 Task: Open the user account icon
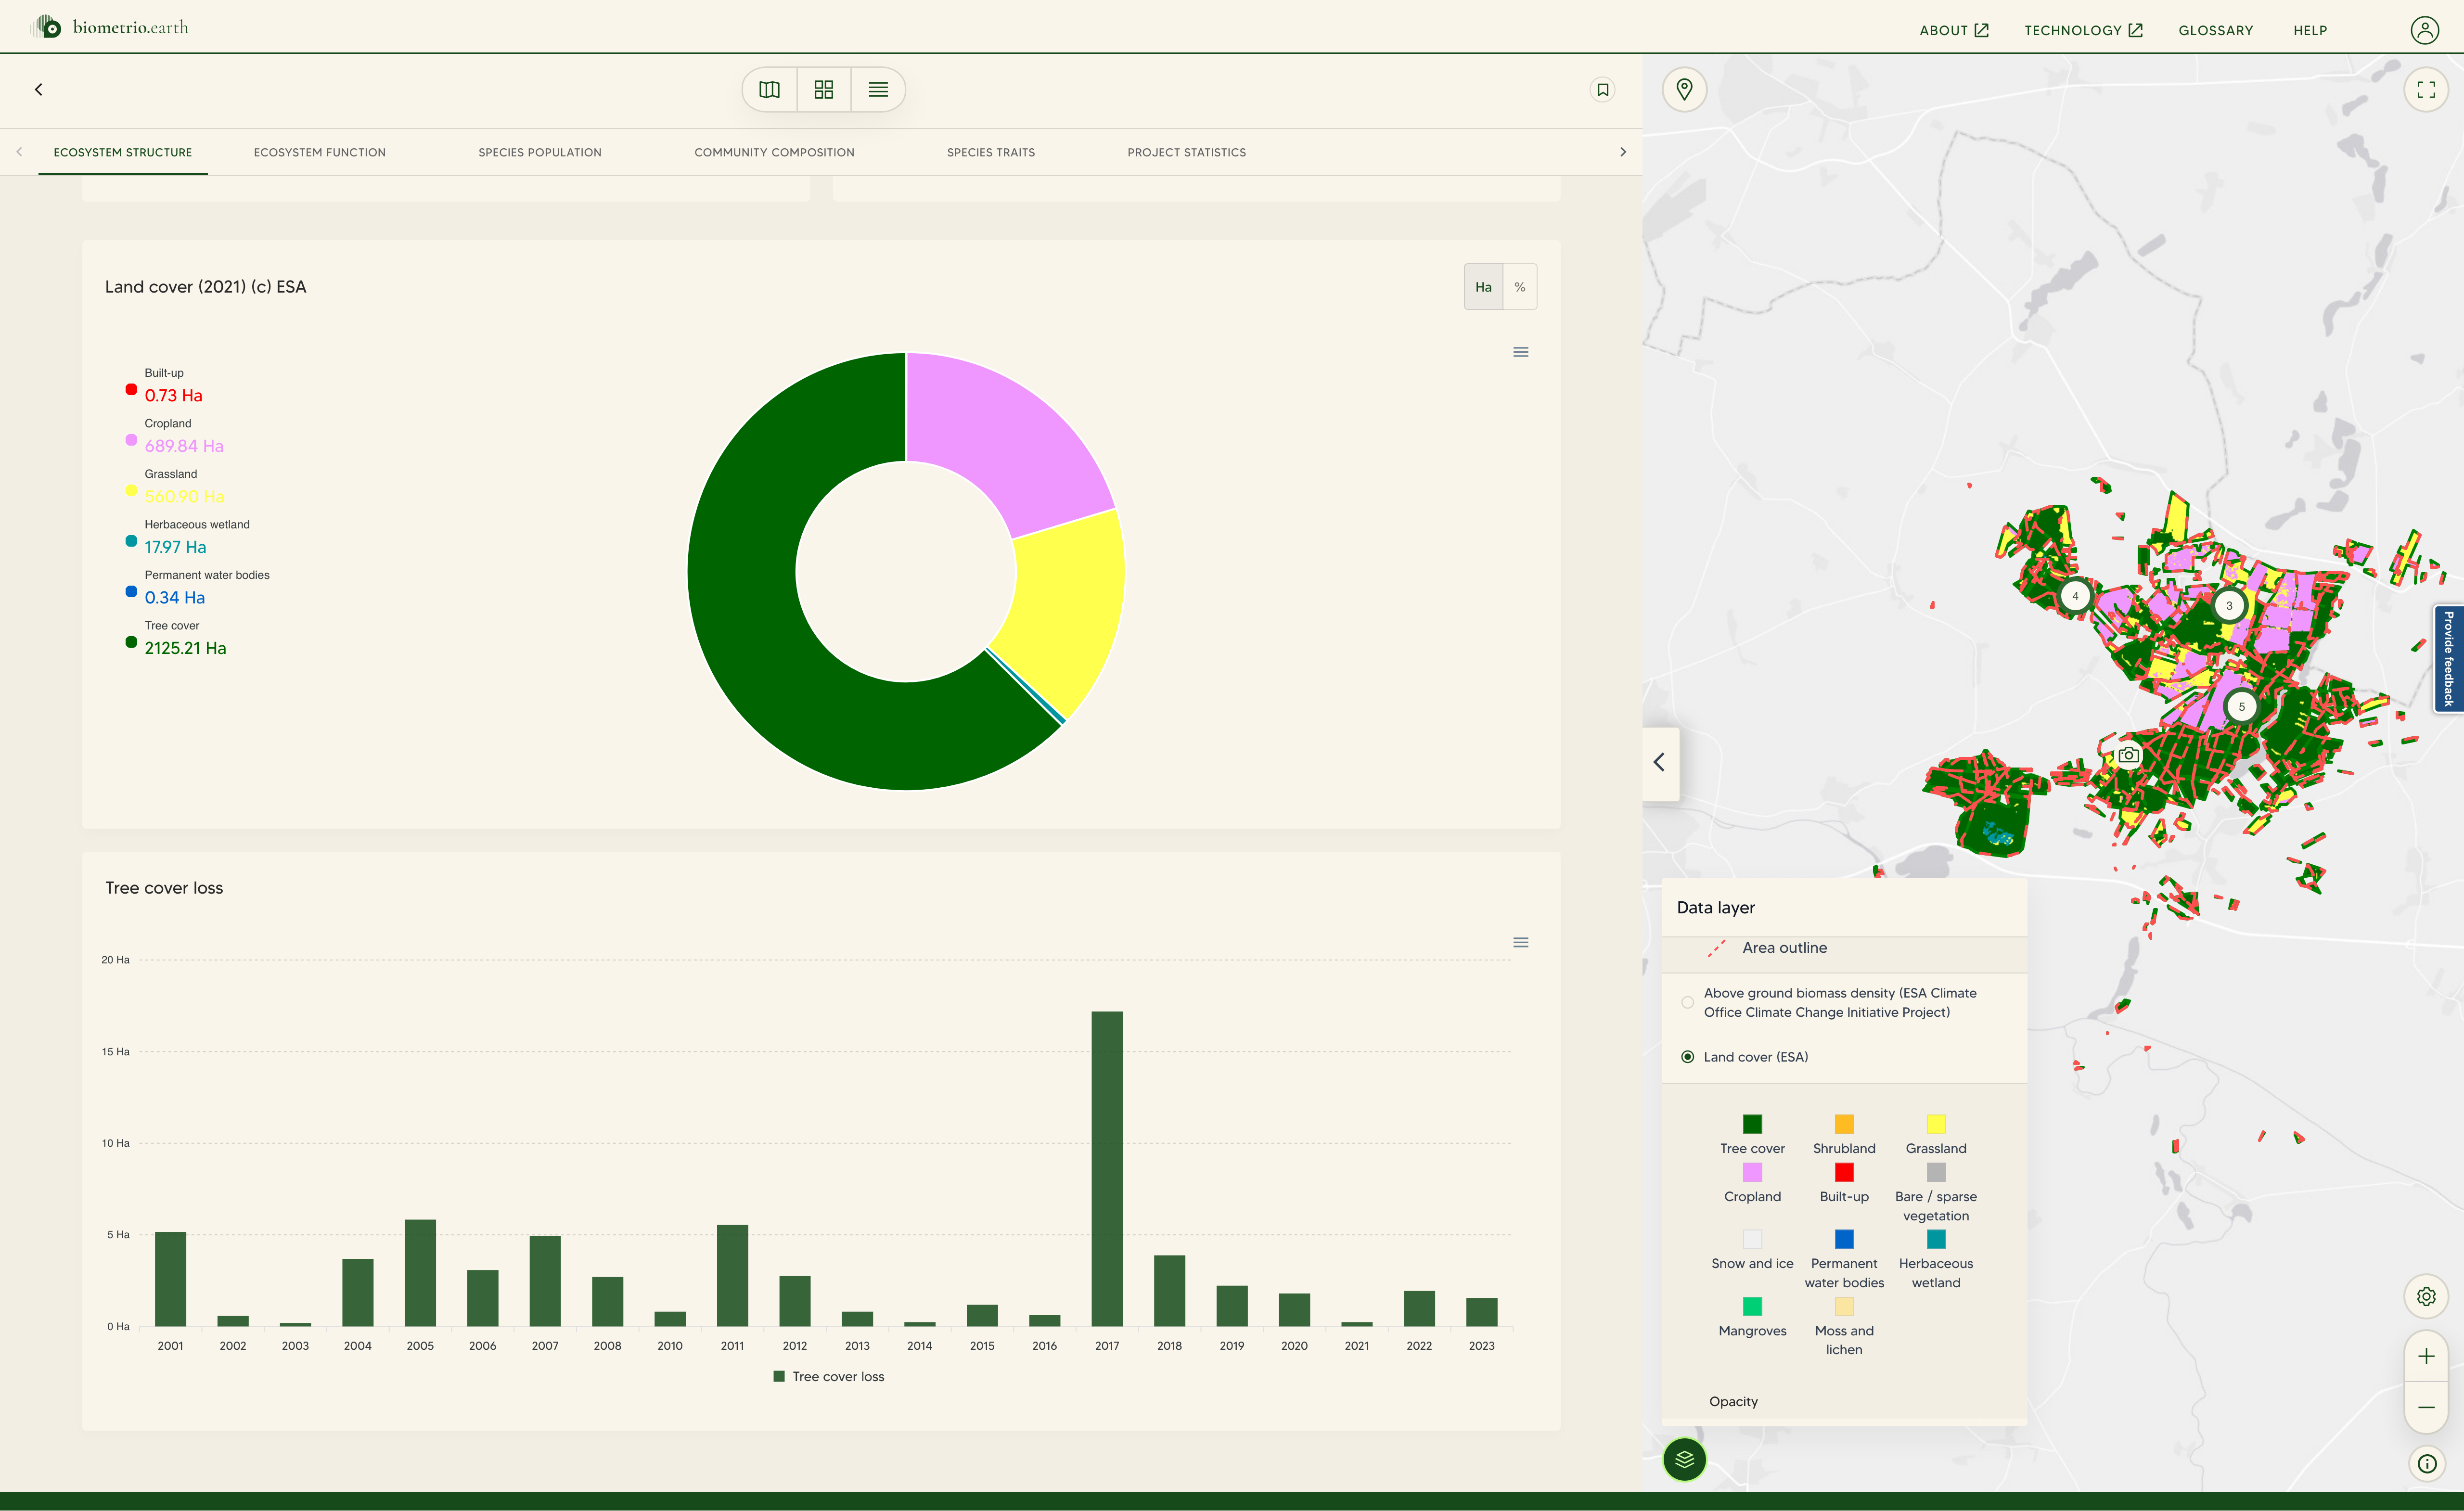coord(2425,30)
